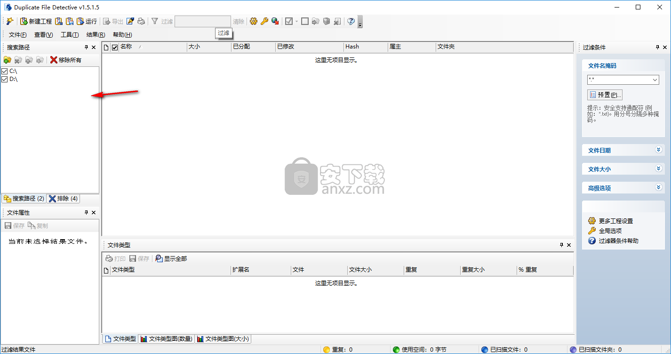Close the 文件属性 panel
Image resolution: width=671 pixels, height=354 pixels.
[x=94, y=213]
